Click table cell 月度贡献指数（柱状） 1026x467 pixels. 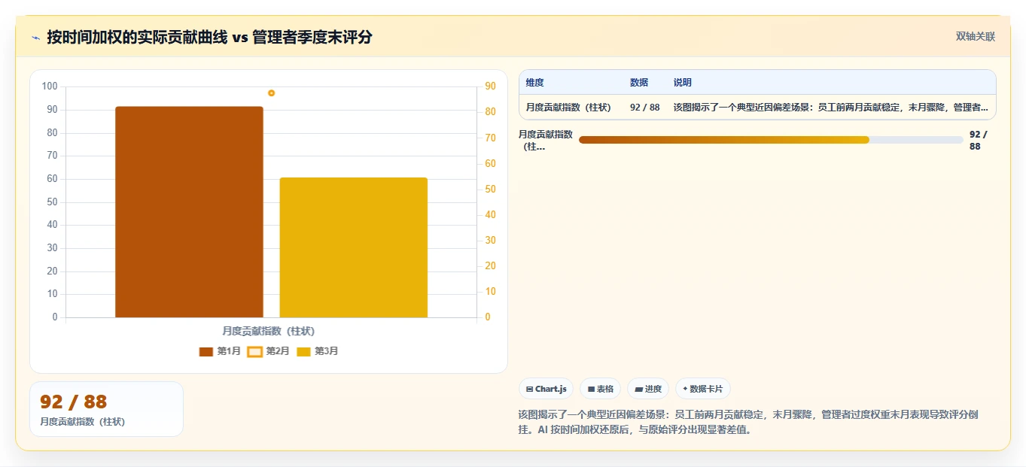click(568, 108)
